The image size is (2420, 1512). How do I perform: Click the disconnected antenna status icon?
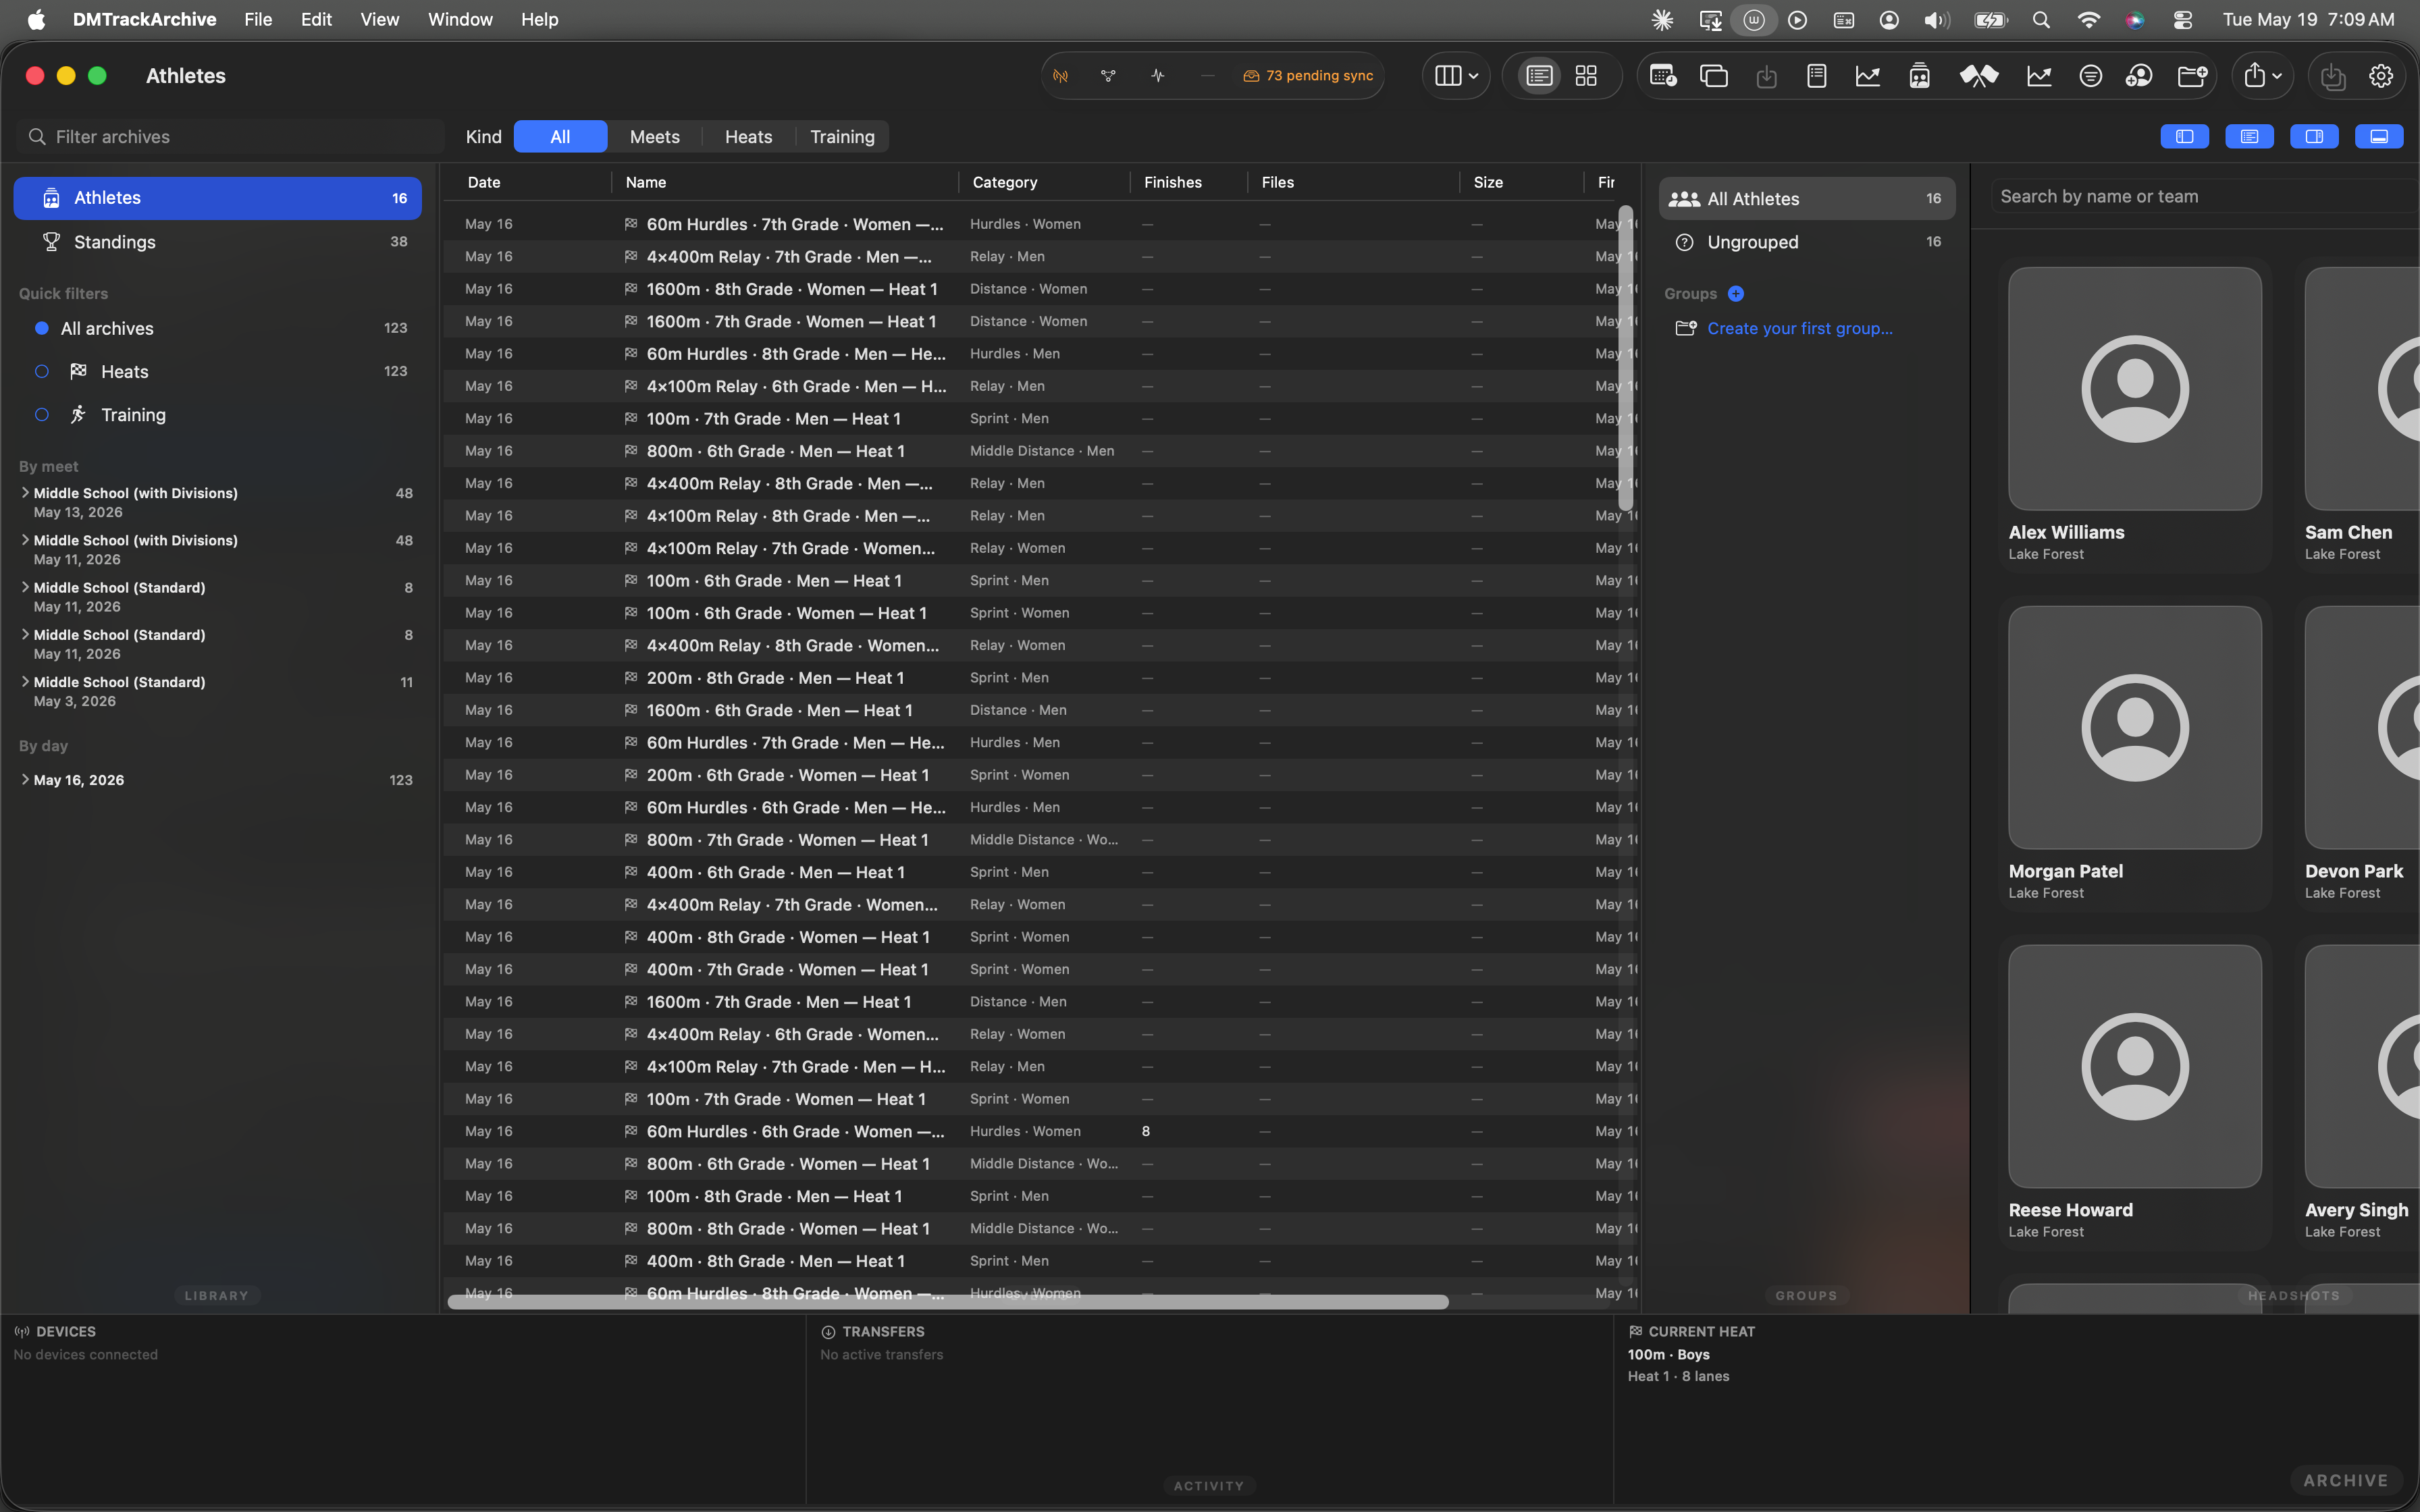[1061, 76]
